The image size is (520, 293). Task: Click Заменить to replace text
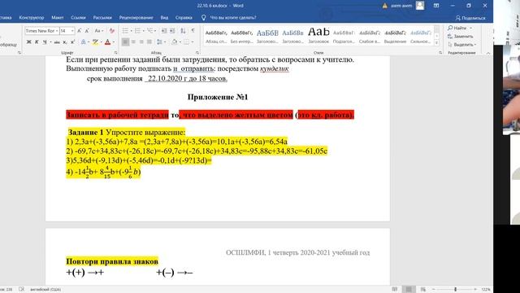(x=461, y=36)
